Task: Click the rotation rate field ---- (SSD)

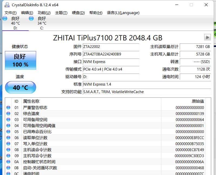Action: click(x=195, y=62)
